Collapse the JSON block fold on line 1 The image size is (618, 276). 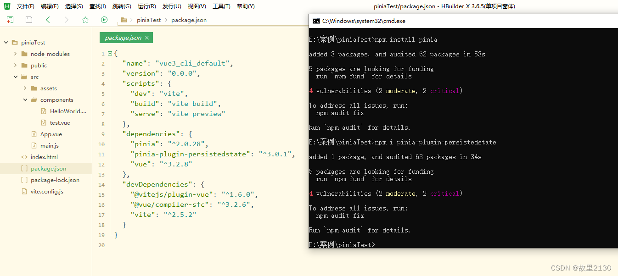coord(110,53)
